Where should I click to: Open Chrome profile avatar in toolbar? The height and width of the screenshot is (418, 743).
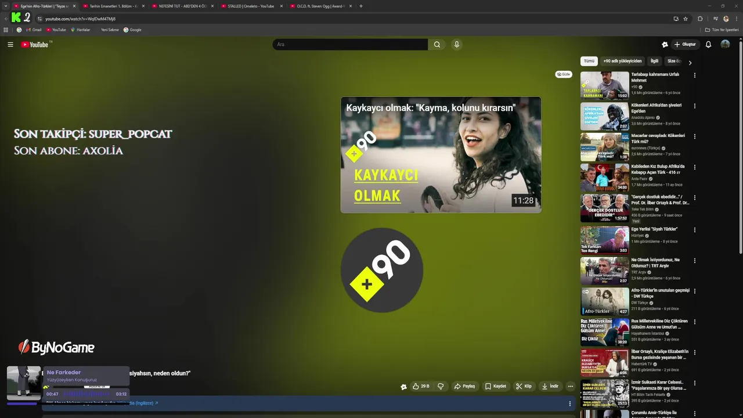click(726, 19)
